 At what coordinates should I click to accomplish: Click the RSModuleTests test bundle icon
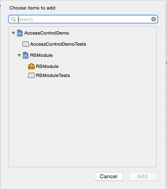[x=31, y=75]
